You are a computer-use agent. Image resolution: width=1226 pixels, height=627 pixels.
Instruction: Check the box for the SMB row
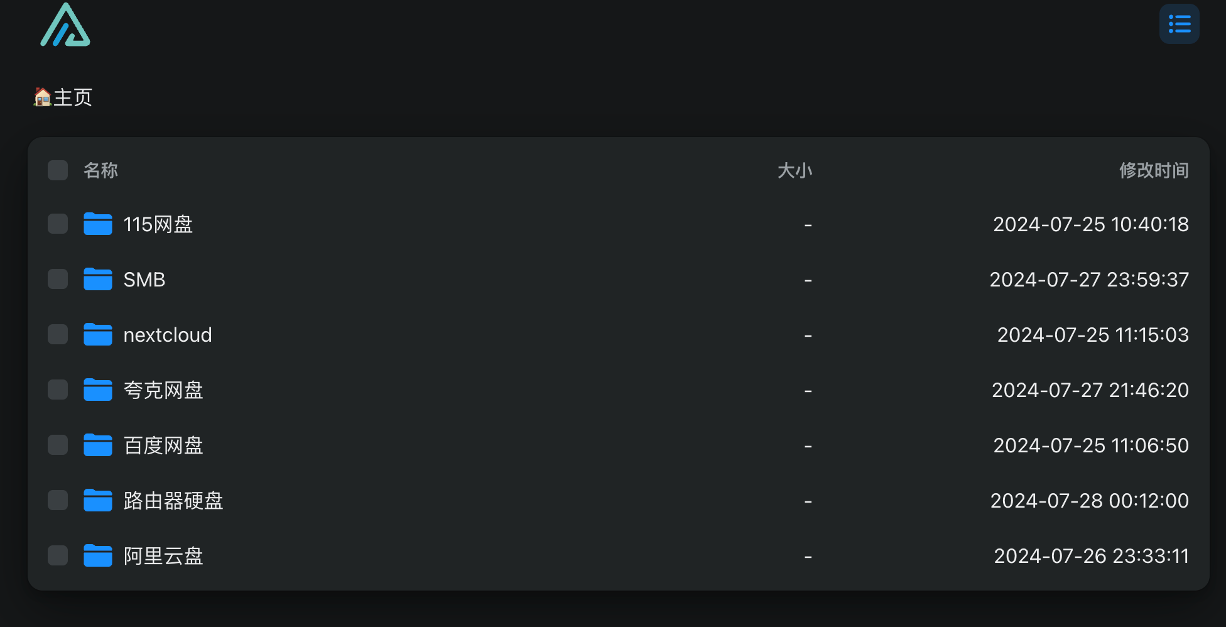tap(58, 279)
